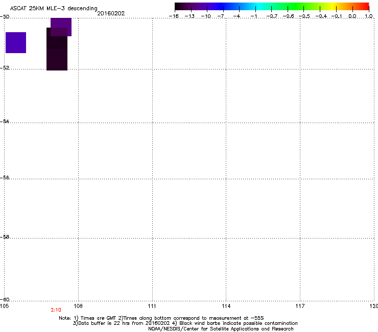The image size is (378, 332).
Task: Click the date label 20160202 beside title
Action: pos(111,13)
